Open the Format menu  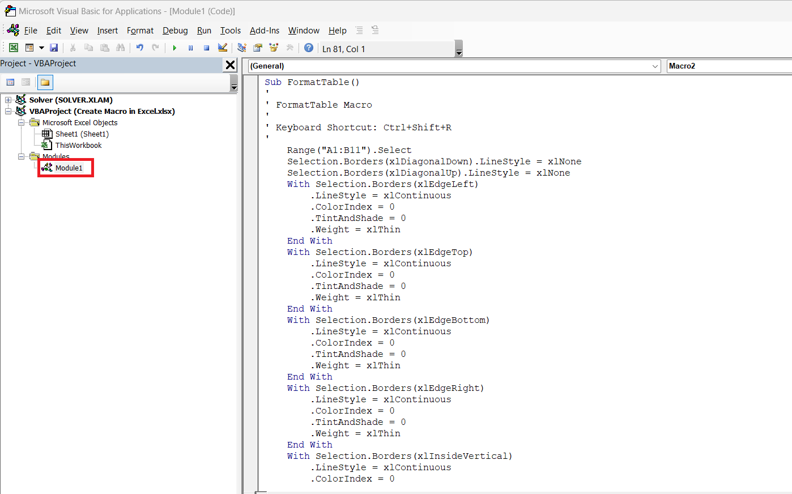[x=140, y=31]
